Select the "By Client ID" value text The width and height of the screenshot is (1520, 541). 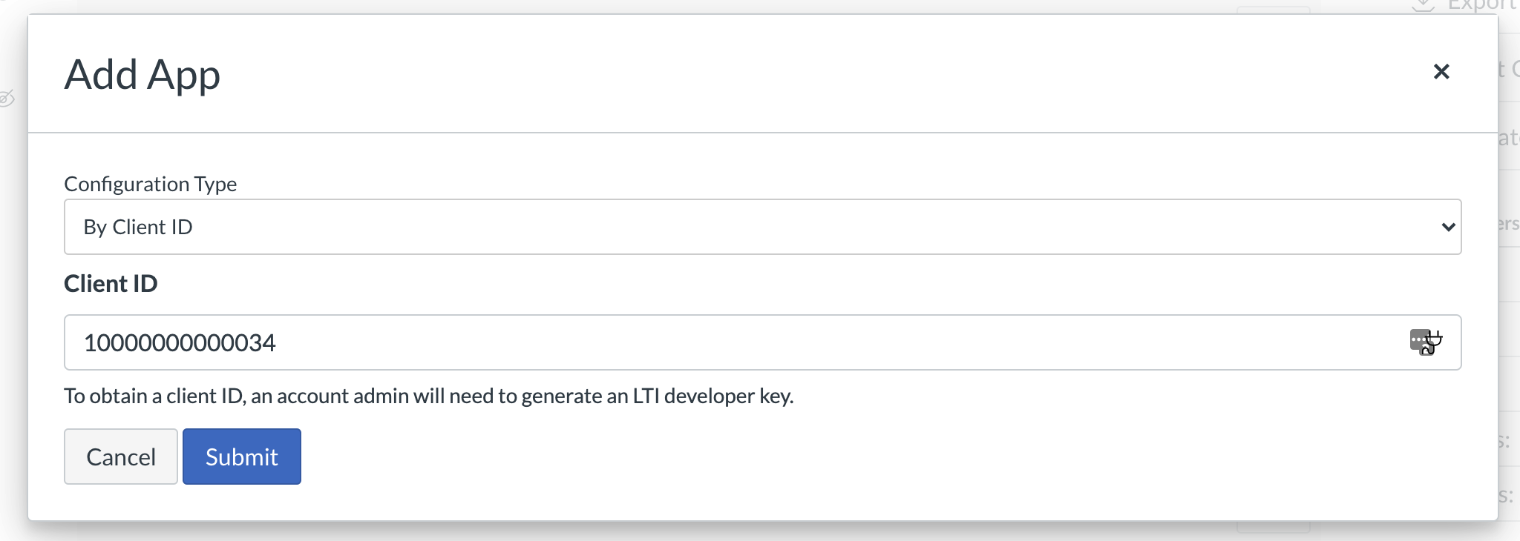[138, 227]
